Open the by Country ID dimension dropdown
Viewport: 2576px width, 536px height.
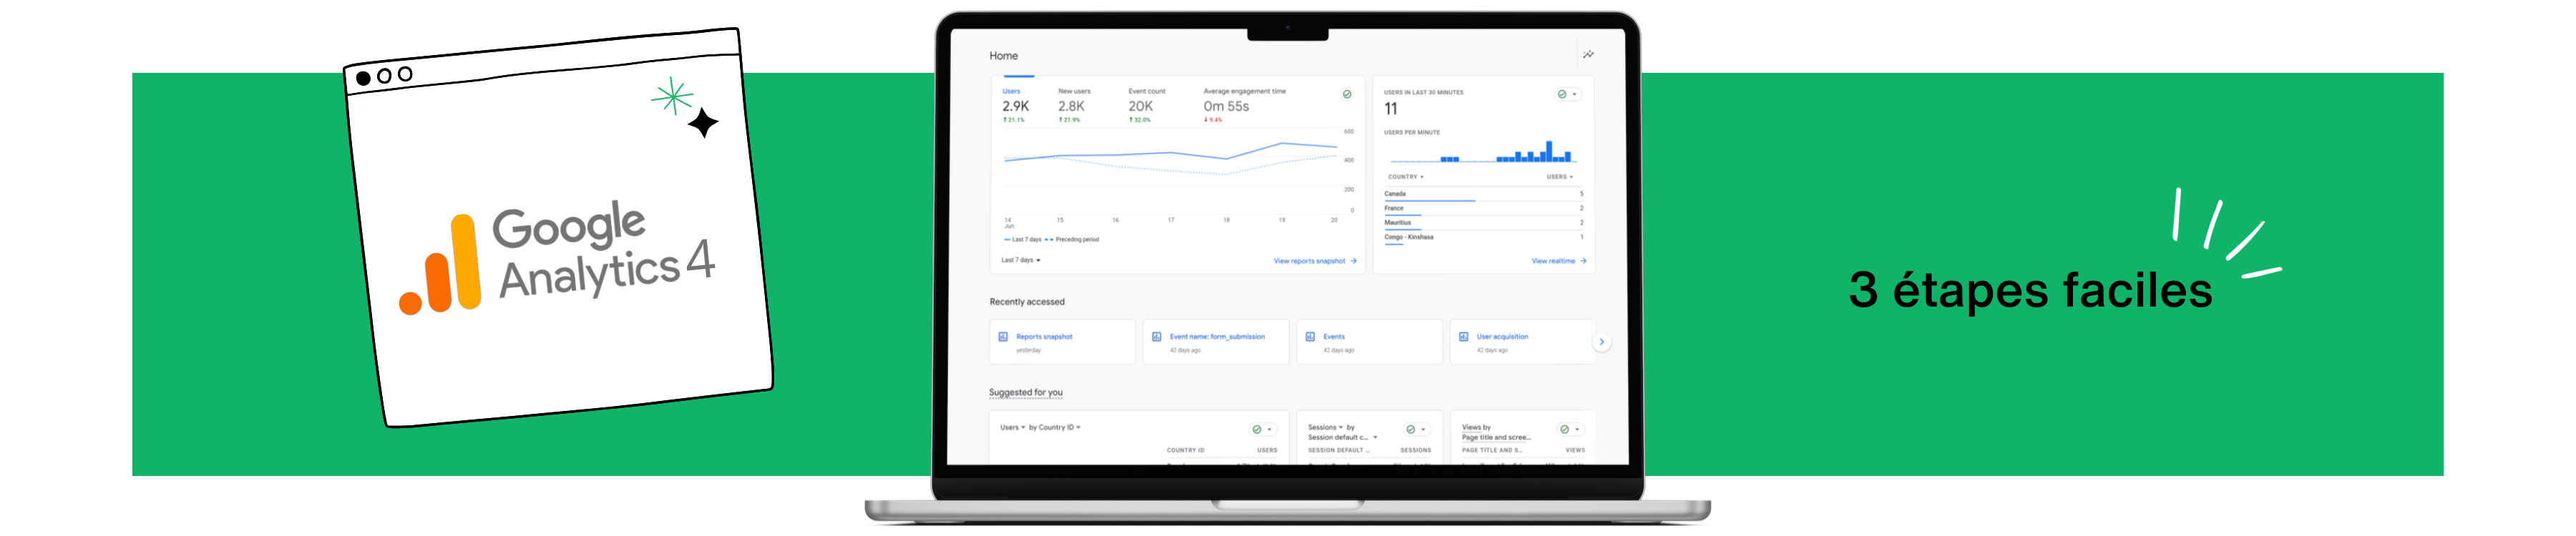point(1055,427)
